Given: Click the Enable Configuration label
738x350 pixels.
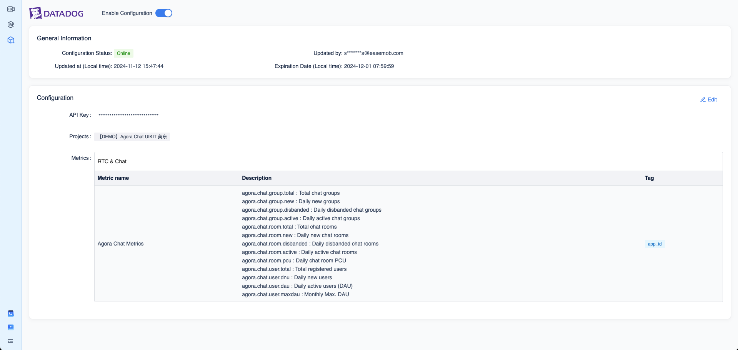Looking at the screenshot, I should 127,13.
